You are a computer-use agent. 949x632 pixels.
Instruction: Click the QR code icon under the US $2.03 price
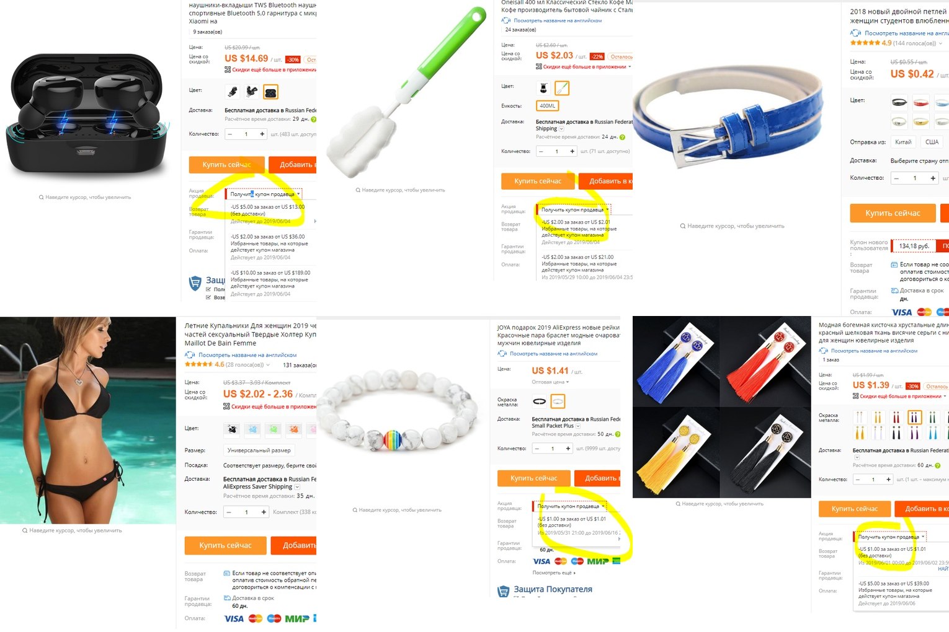click(539, 66)
